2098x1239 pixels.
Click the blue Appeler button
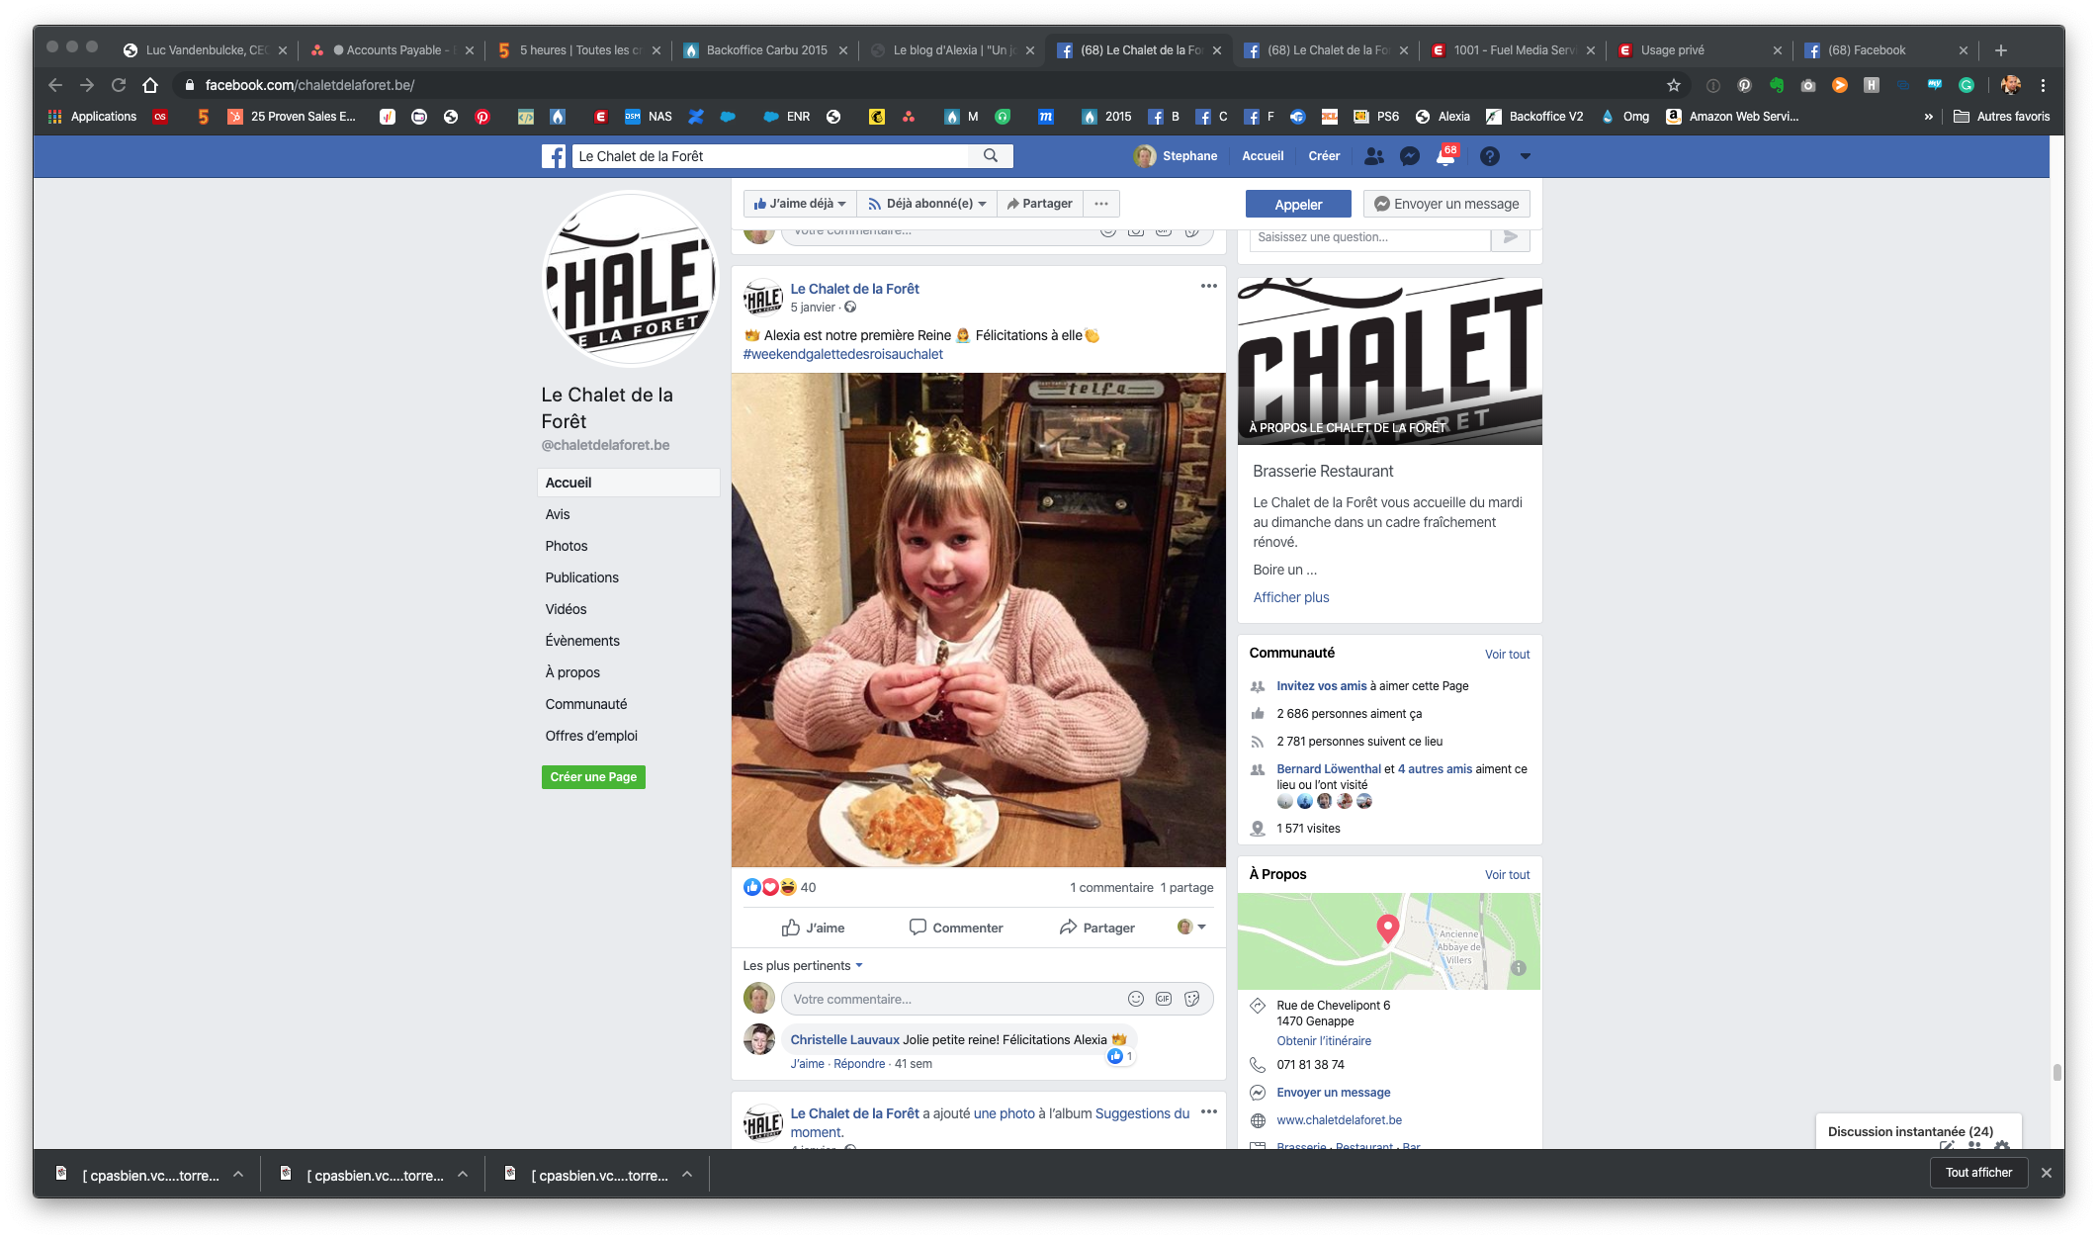[1297, 205]
